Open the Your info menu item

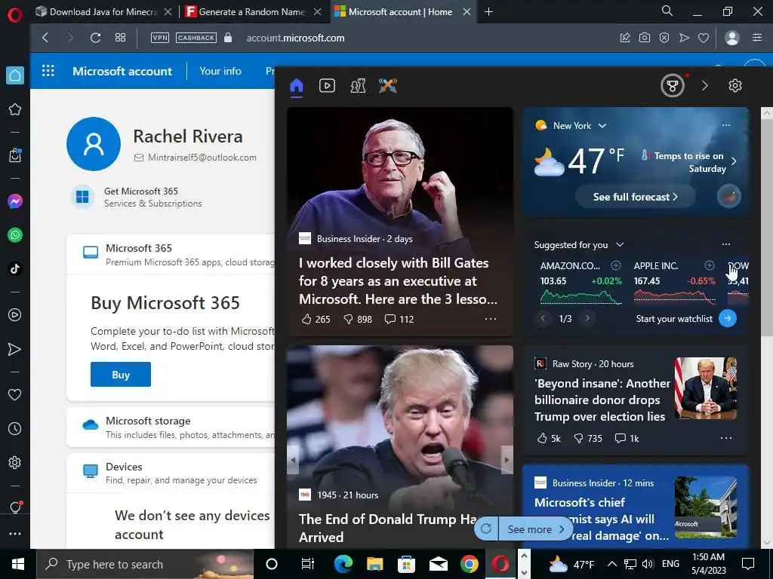pyautogui.click(x=220, y=71)
